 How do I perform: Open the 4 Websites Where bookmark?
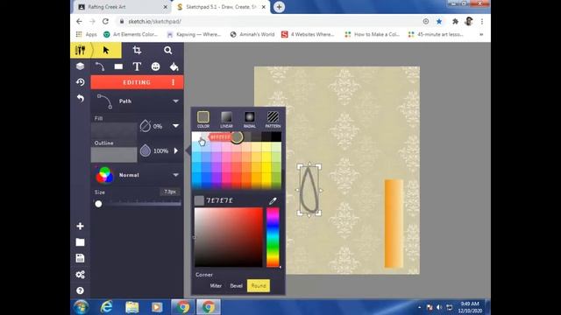tap(308, 34)
